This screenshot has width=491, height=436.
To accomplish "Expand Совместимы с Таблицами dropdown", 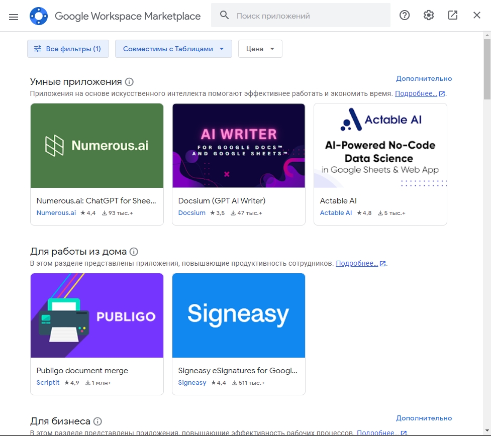I will coord(173,49).
